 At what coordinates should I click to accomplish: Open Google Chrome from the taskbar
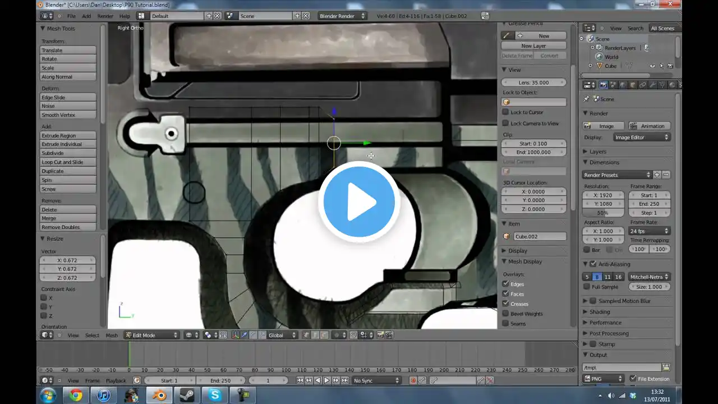[x=76, y=396]
